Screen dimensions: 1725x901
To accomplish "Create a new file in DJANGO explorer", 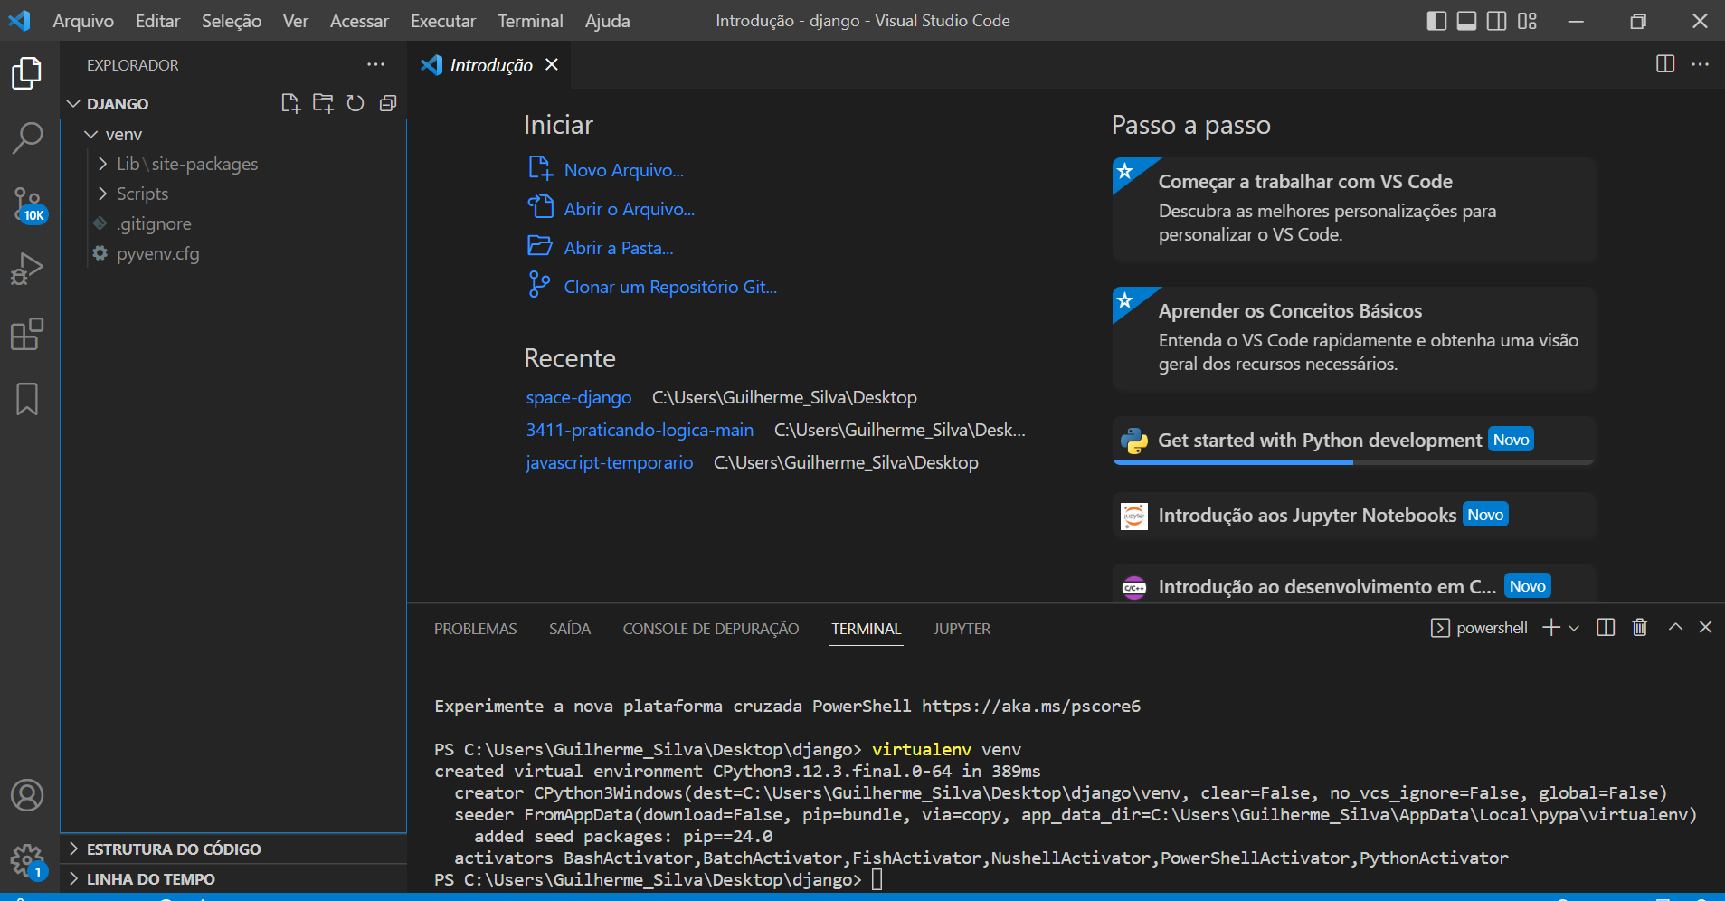I will pos(290,103).
